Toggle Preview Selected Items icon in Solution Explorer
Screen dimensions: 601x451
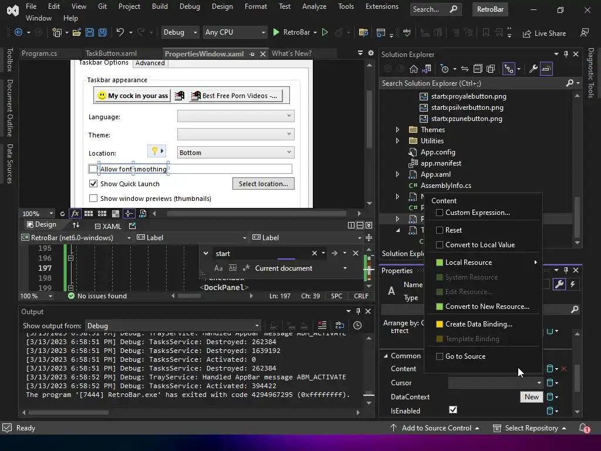pyautogui.click(x=546, y=69)
